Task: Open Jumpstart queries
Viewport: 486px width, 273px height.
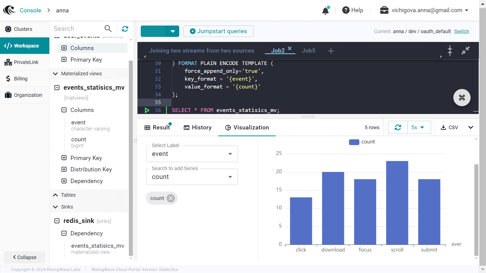Action: click(218, 31)
